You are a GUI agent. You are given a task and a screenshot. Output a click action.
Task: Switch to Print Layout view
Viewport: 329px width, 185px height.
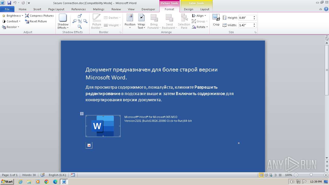[x=261, y=175]
